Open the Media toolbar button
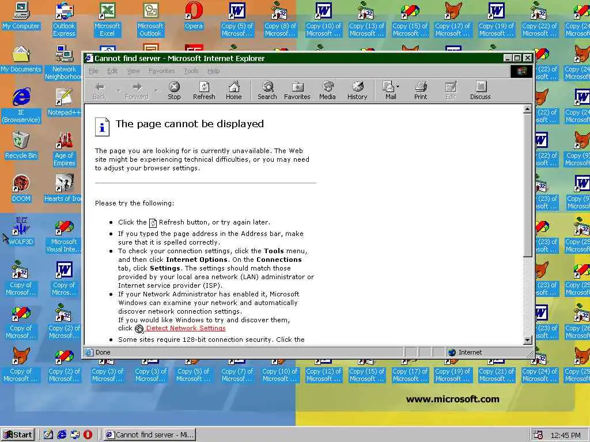This screenshot has height=442, width=590. (x=327, y=90)
